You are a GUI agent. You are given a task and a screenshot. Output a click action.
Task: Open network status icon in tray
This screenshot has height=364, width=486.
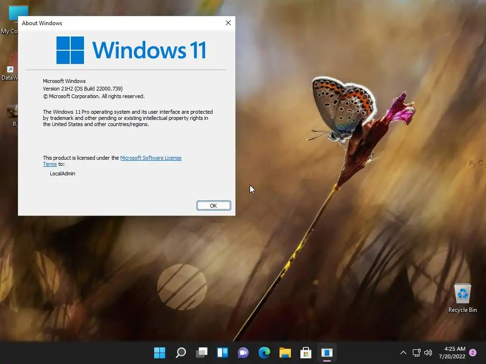tap(416, 353)
